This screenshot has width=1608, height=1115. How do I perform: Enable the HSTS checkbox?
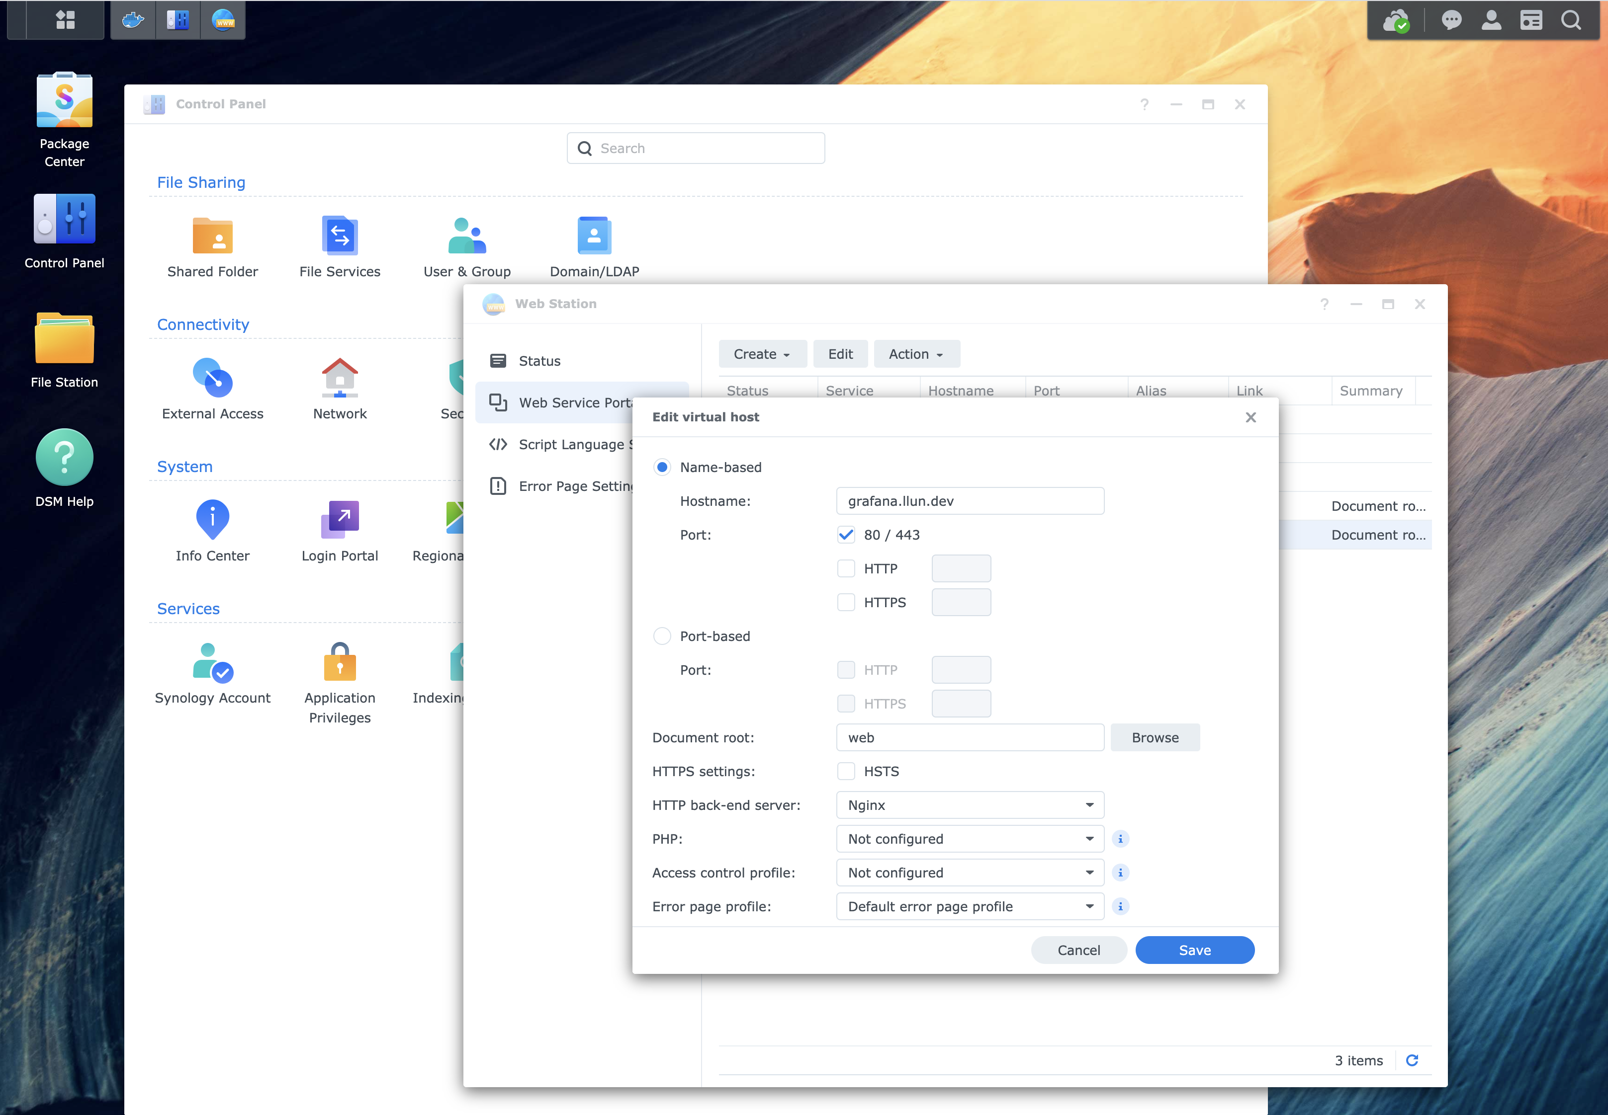pos(846,771)
